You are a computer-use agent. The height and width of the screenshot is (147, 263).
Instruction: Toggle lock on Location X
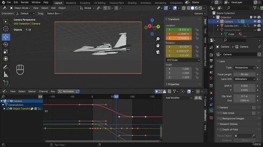click(x=197, y=30)
